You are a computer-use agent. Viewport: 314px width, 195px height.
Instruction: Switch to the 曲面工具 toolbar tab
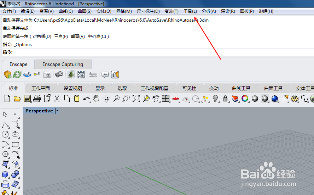click(273, 88)
